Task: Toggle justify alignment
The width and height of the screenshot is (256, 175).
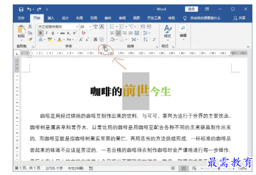Action: pos(131,33)
